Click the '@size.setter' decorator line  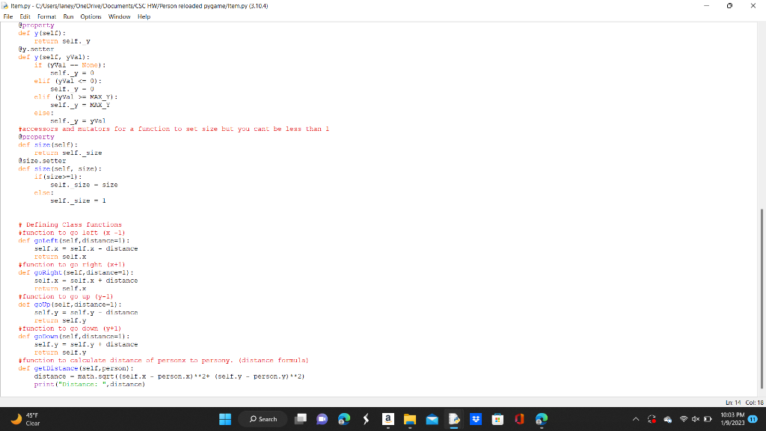point(43,161)
